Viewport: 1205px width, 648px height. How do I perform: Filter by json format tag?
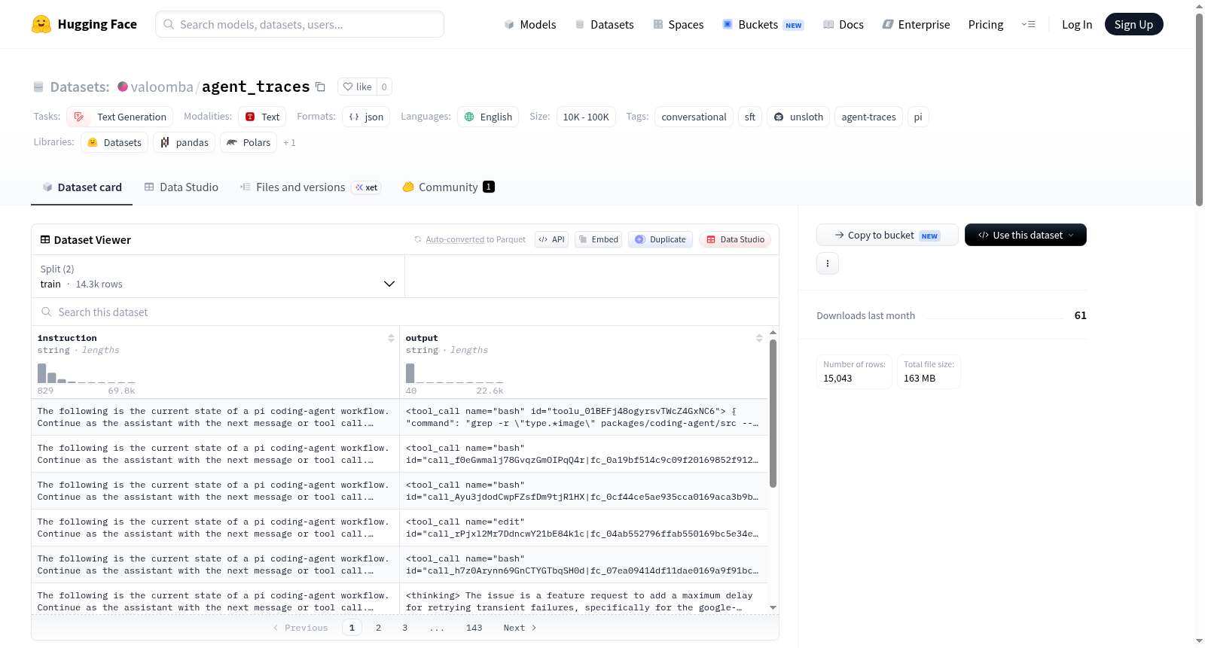366,117
